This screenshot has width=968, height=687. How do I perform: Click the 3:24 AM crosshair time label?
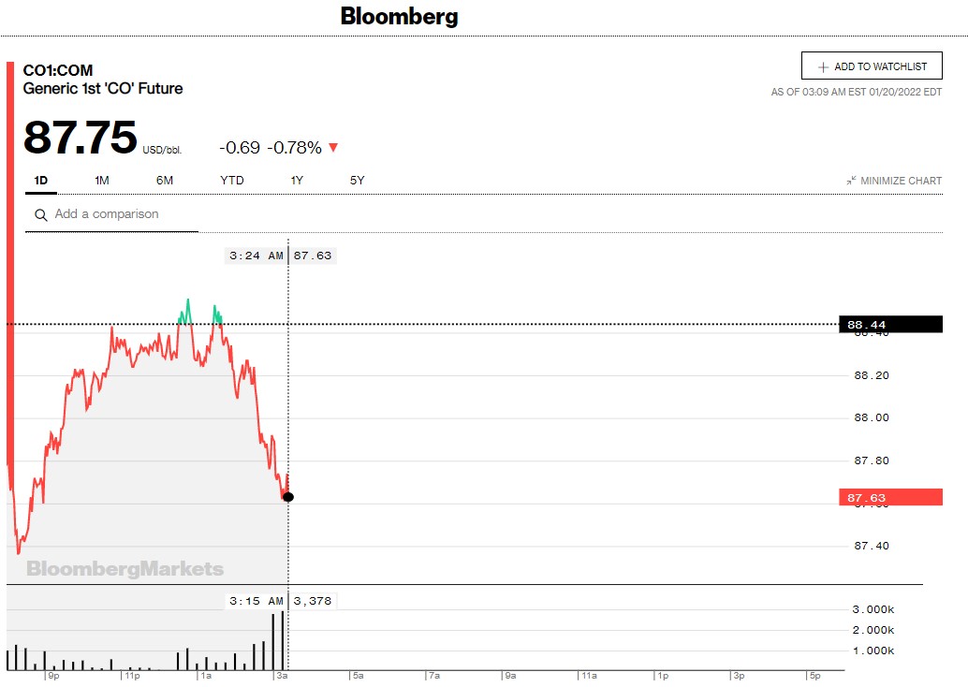point(256,256)
